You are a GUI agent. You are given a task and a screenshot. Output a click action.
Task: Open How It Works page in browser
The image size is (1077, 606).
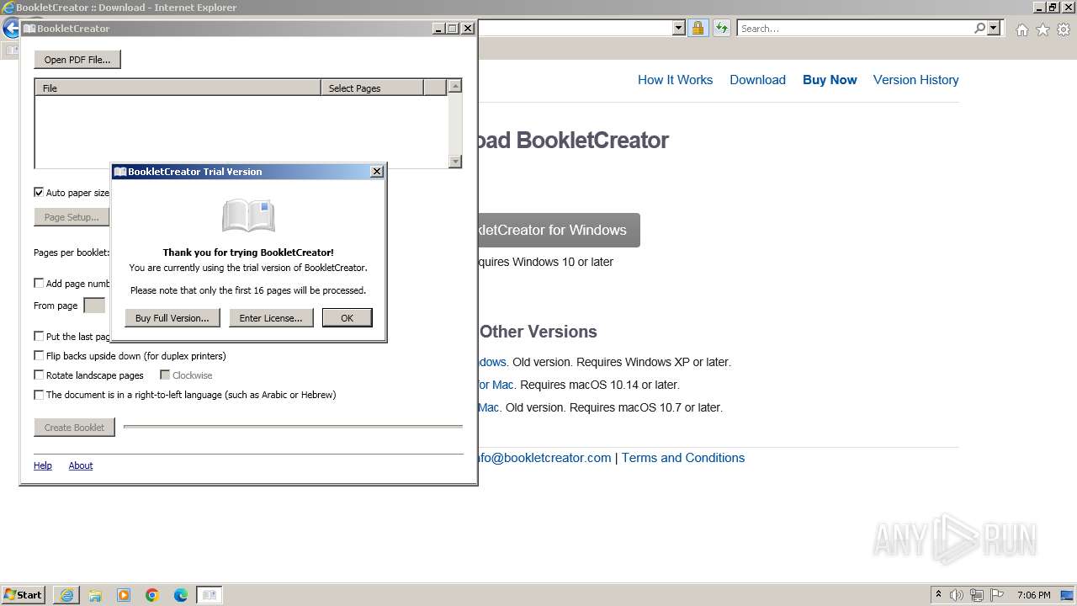[x=675, y=80]
